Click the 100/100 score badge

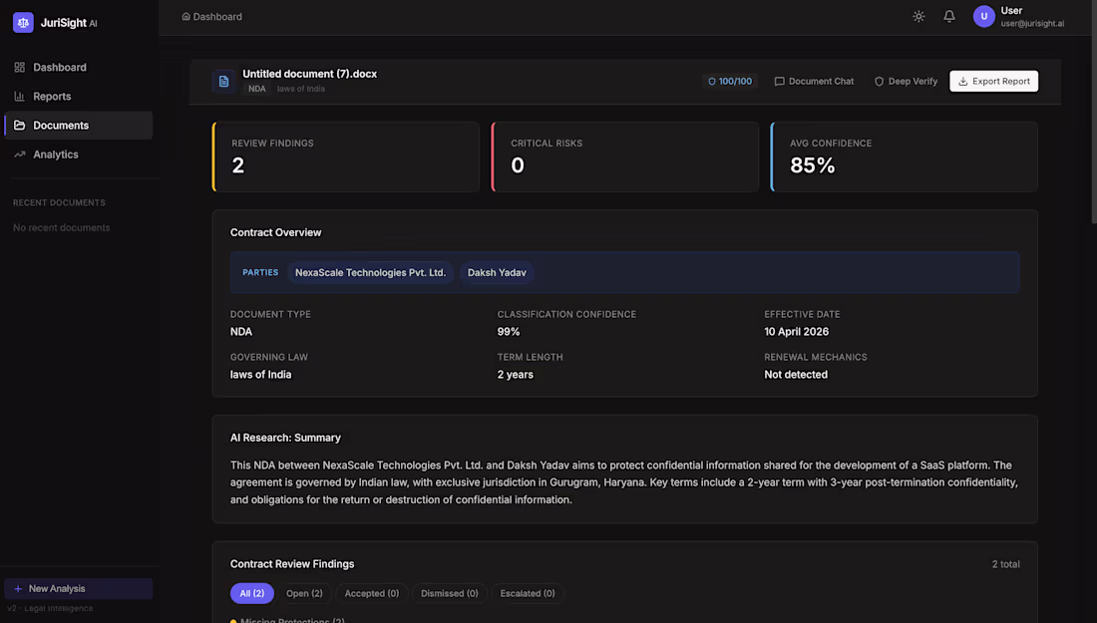(730, 81)
